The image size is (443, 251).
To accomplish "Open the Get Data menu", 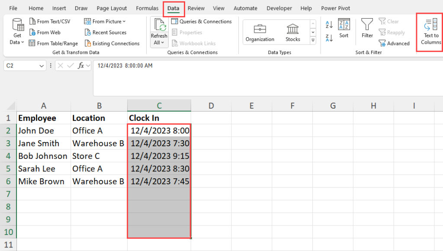I will 17,32.
